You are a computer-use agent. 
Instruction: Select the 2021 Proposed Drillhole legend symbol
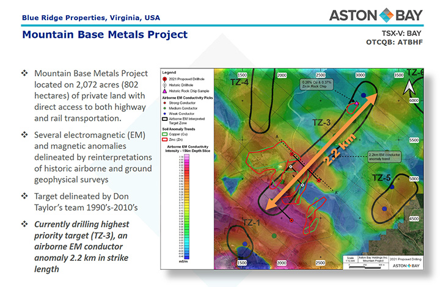[x=165, y=79]
